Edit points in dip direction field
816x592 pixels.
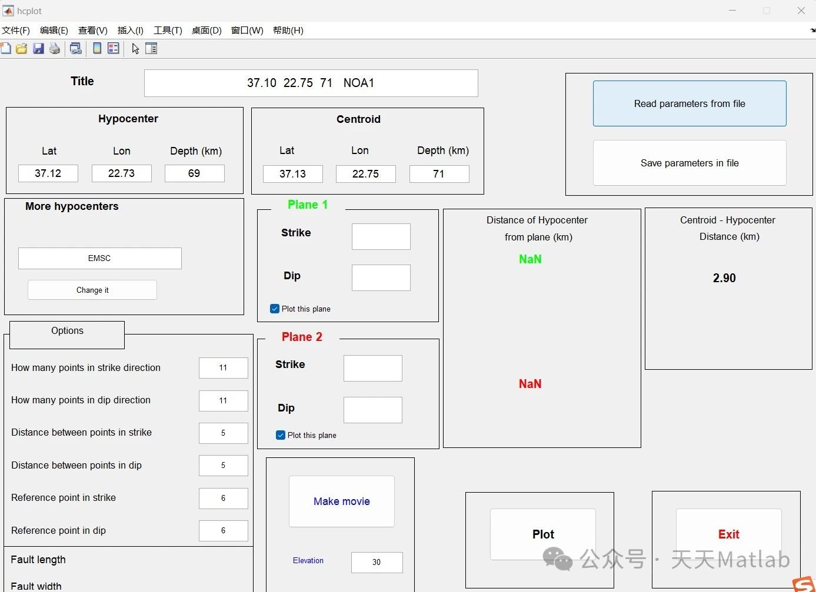pyautogui.click(x=224, y=401)
